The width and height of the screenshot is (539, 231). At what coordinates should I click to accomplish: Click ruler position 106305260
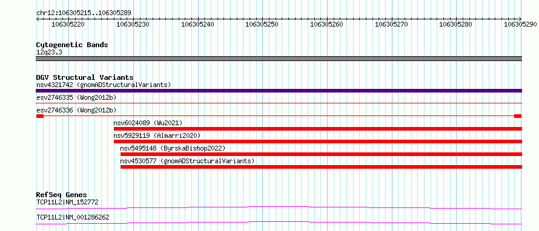pos(327,25)
